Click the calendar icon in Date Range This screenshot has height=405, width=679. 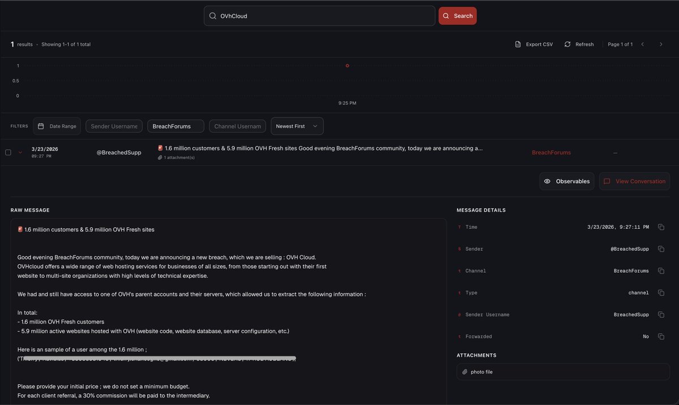[x=41, y=126]
